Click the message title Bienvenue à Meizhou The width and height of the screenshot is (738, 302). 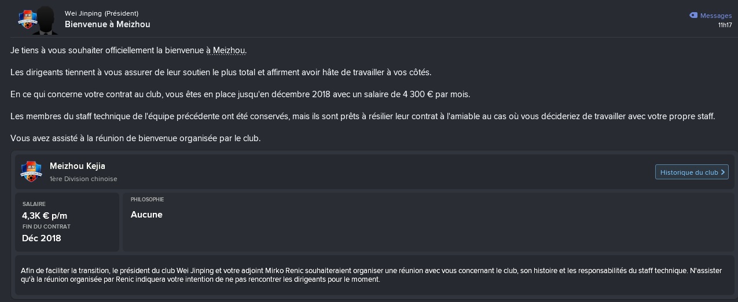pyautogui.click(x=108, y=24)
